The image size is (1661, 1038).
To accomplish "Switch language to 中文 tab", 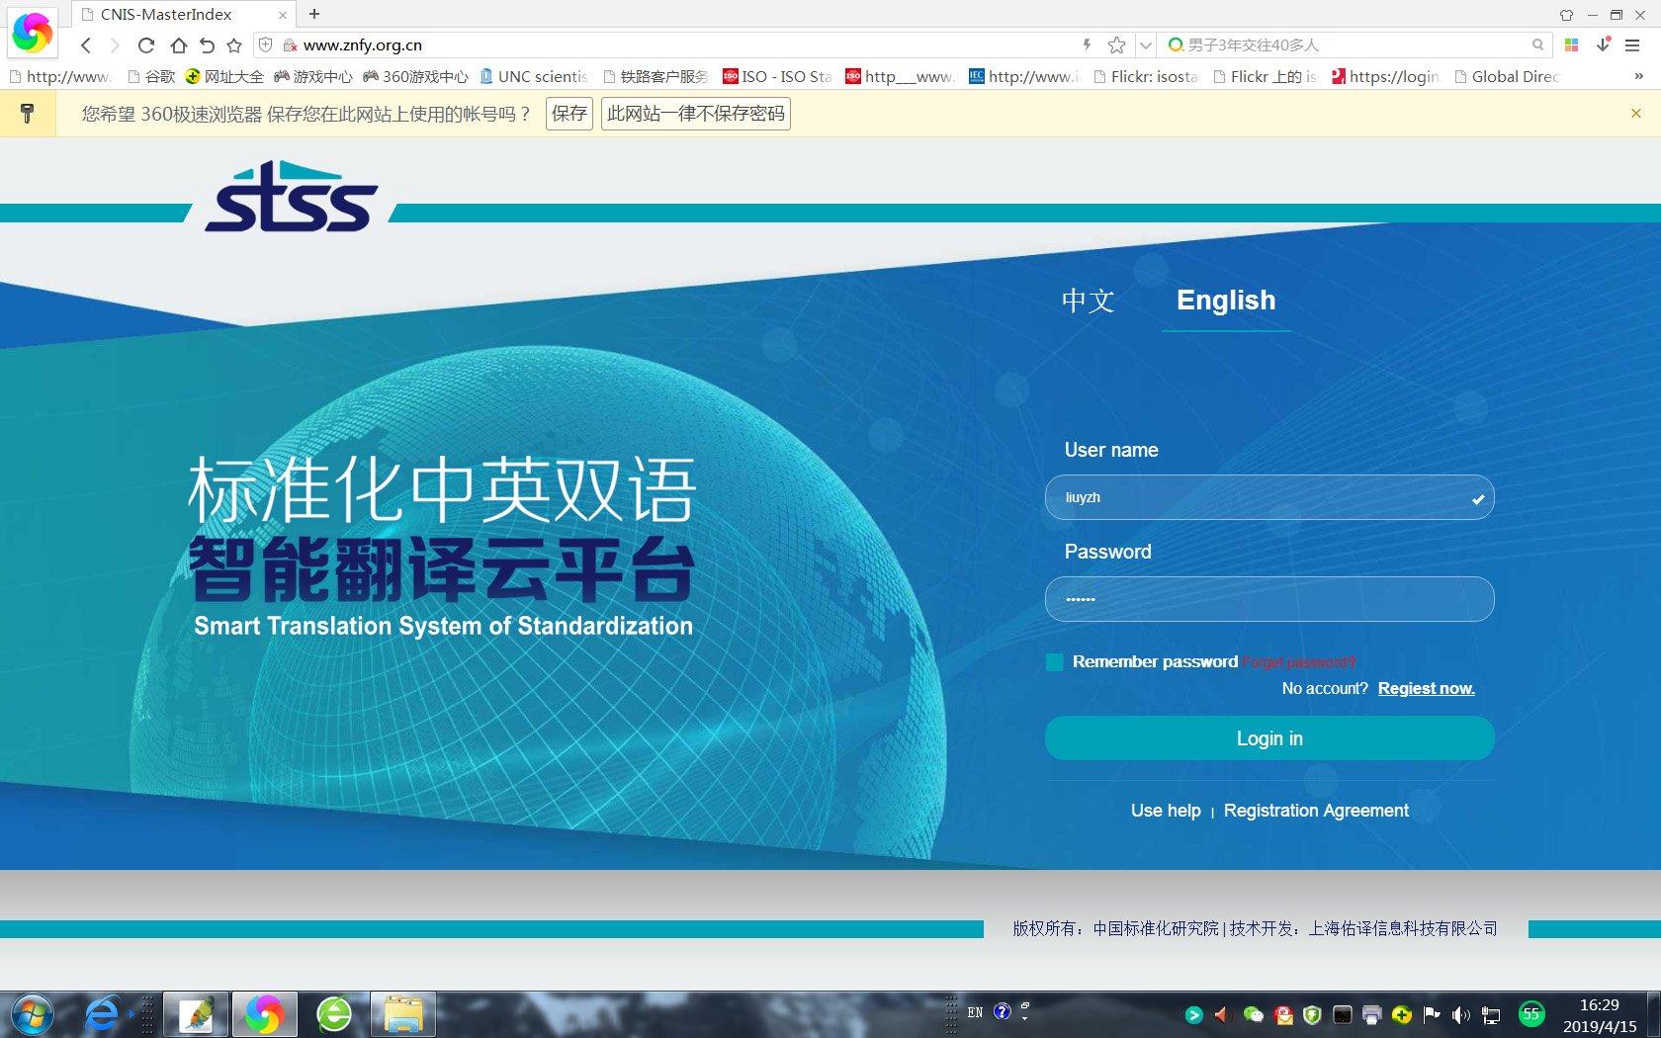I will coord(1088,301).
